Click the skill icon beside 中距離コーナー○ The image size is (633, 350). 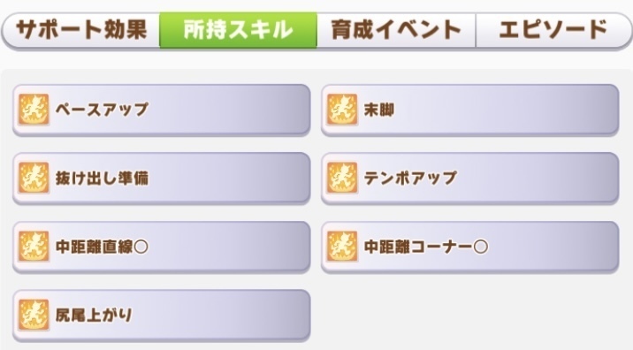[342, 247]
